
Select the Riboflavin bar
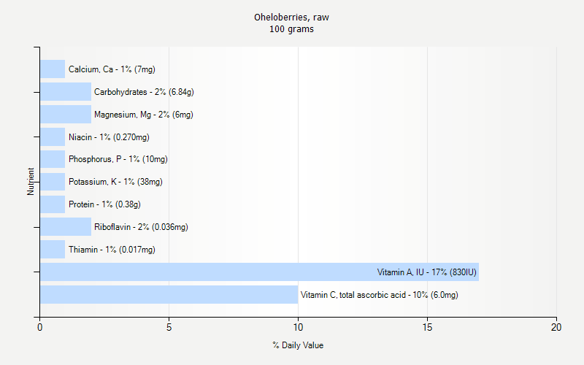point(66,227)
